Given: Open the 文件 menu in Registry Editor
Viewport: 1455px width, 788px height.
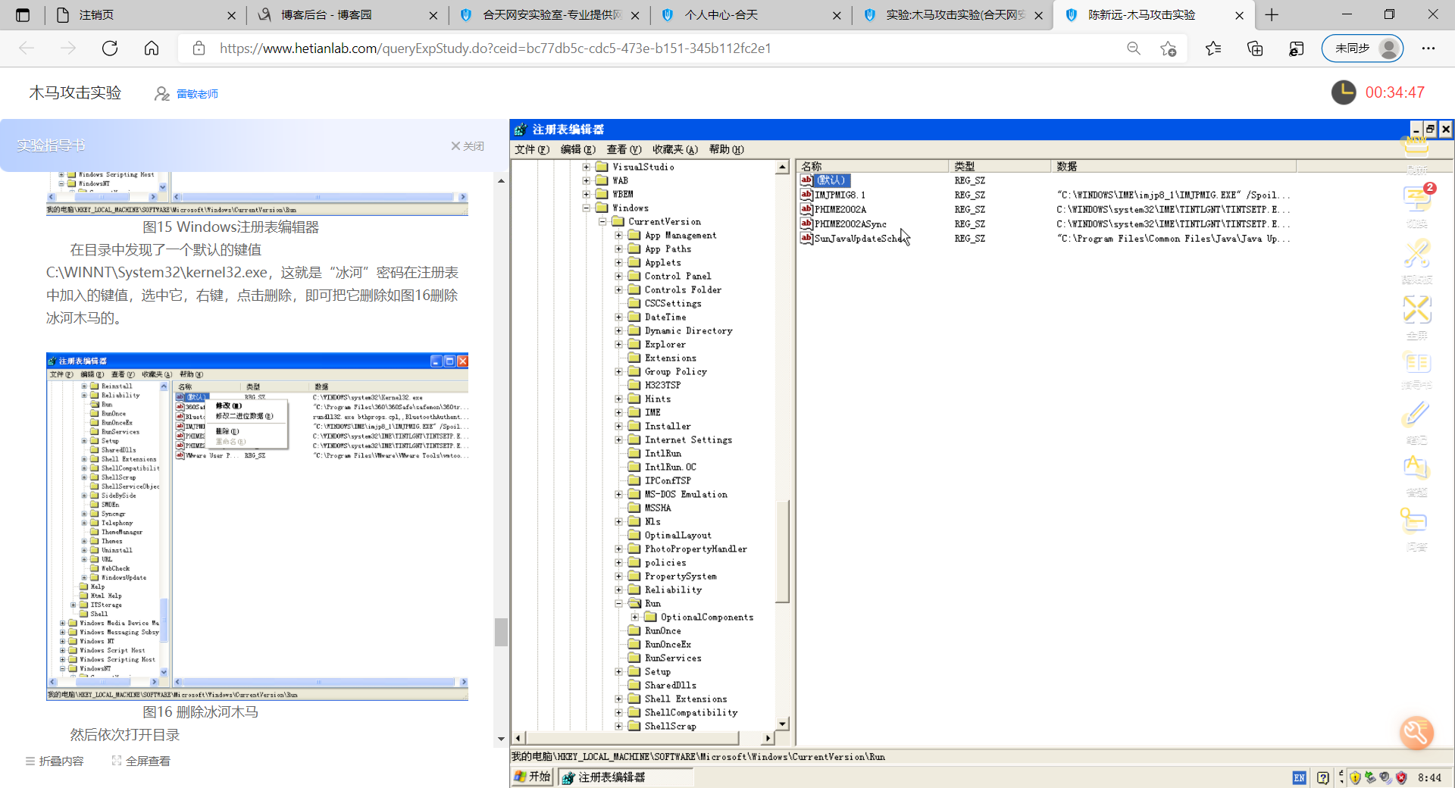Looking at the screenshot, I should 532,149.
